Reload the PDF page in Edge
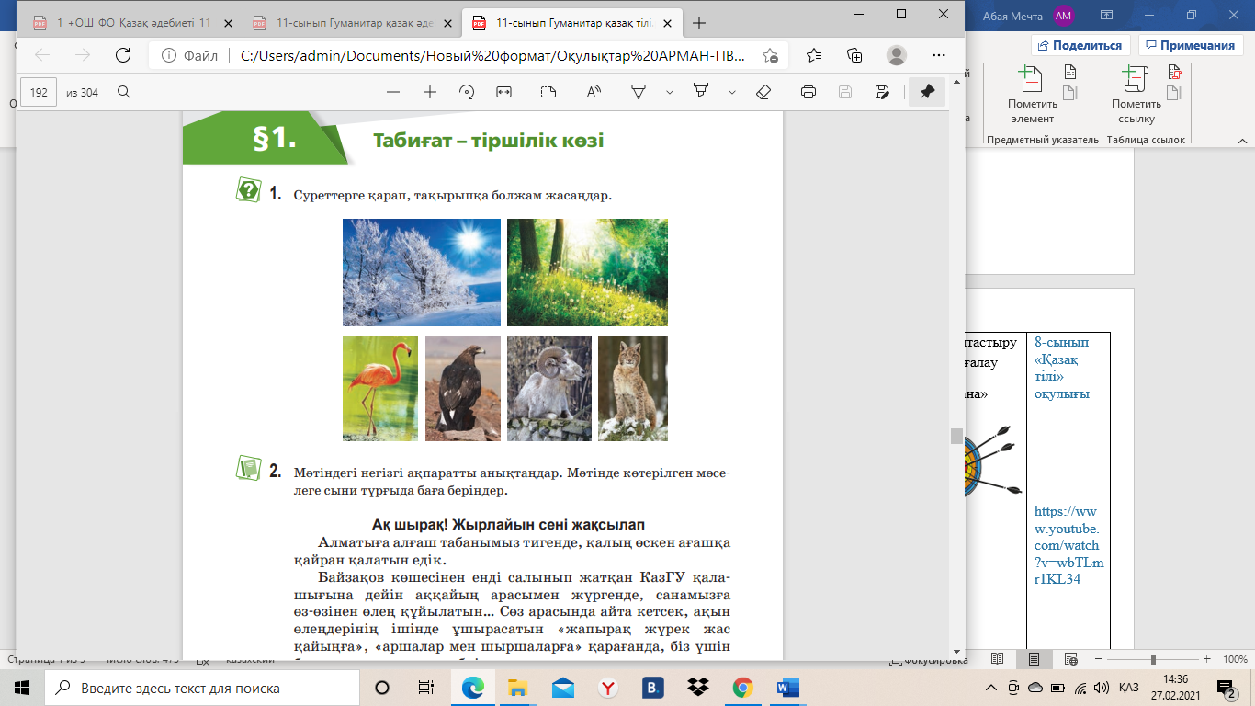 coord(122,55)
